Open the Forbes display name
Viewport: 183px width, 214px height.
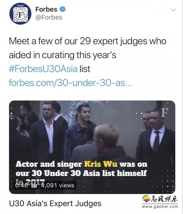point(46,9)
